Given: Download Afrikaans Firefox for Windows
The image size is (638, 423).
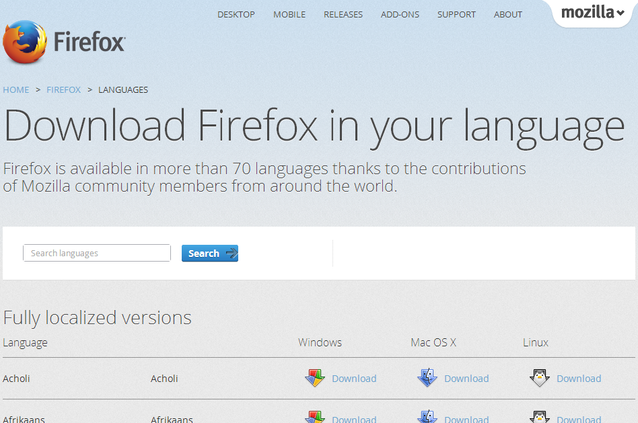Looking at the screenshot, I should tap(354, 419).
